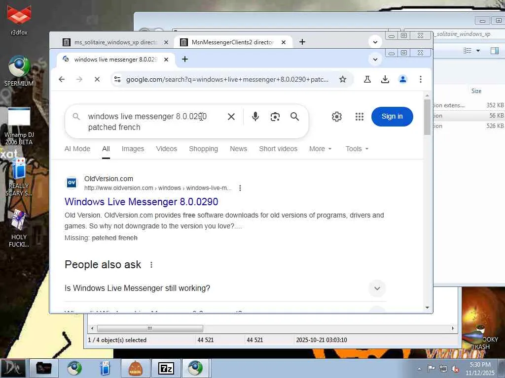505x378 pixels.
Task: Open HOLY FUCKI... desktop icon
Action: [x=19, y=228]
